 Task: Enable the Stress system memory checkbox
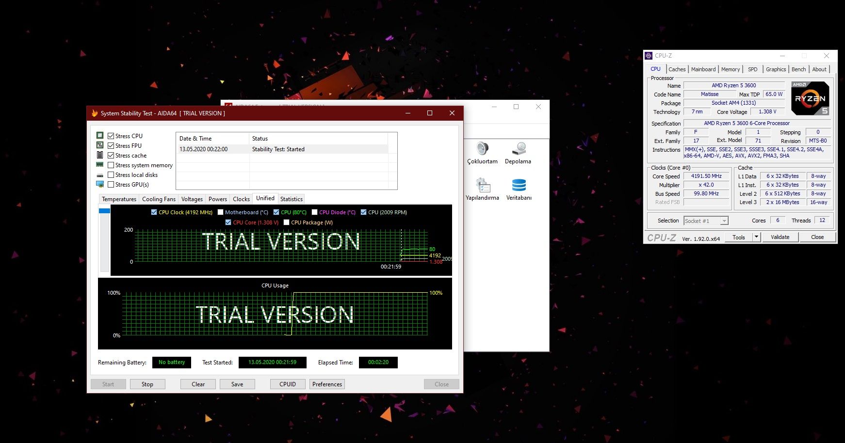(111, 165)
